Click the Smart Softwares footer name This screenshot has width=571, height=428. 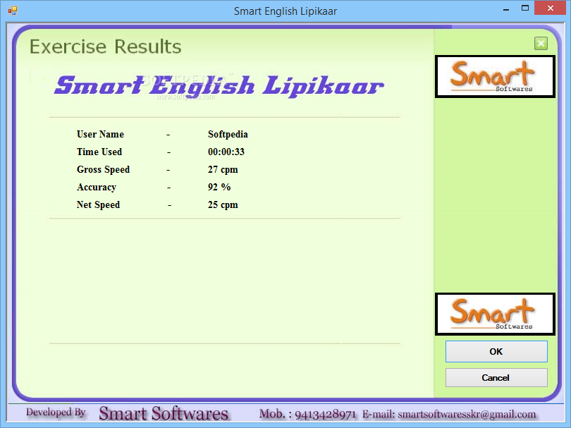164,414
